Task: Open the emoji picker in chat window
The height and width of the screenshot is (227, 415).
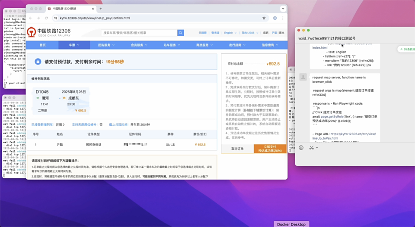Action: (x=301, y=148)
